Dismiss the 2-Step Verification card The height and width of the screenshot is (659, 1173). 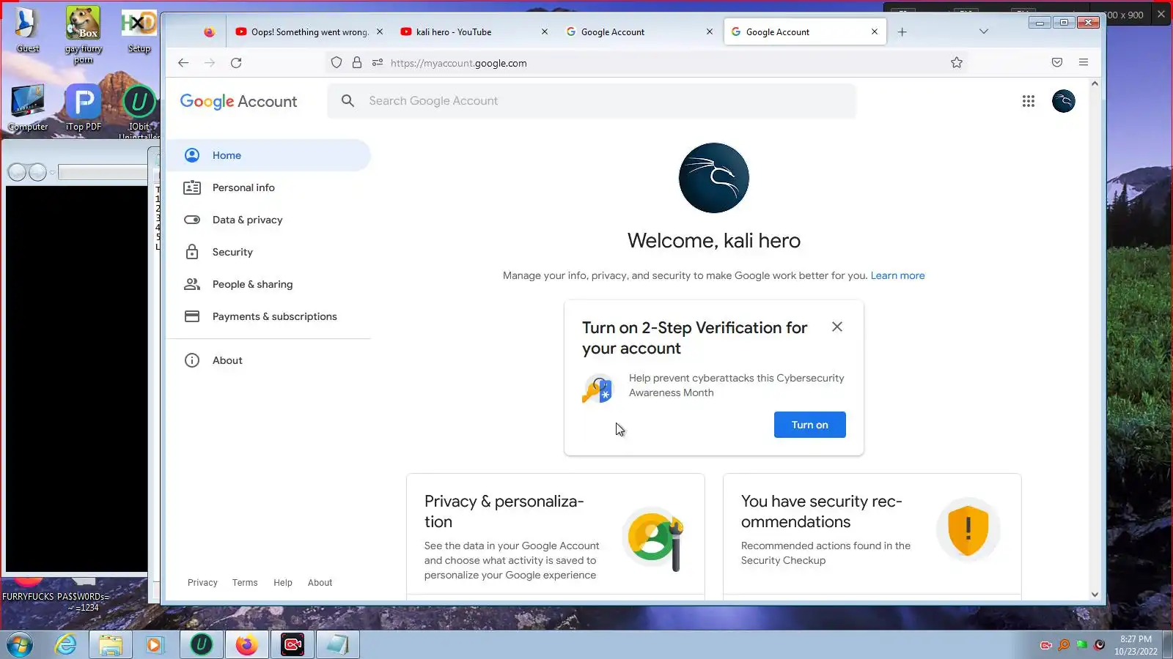837,327
